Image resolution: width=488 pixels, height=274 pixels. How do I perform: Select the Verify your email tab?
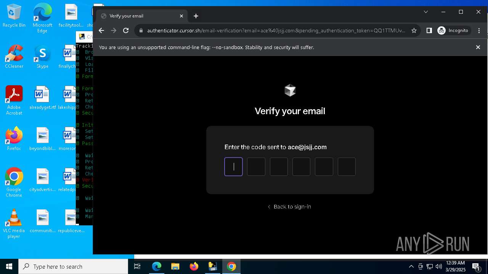coord(142,16)
